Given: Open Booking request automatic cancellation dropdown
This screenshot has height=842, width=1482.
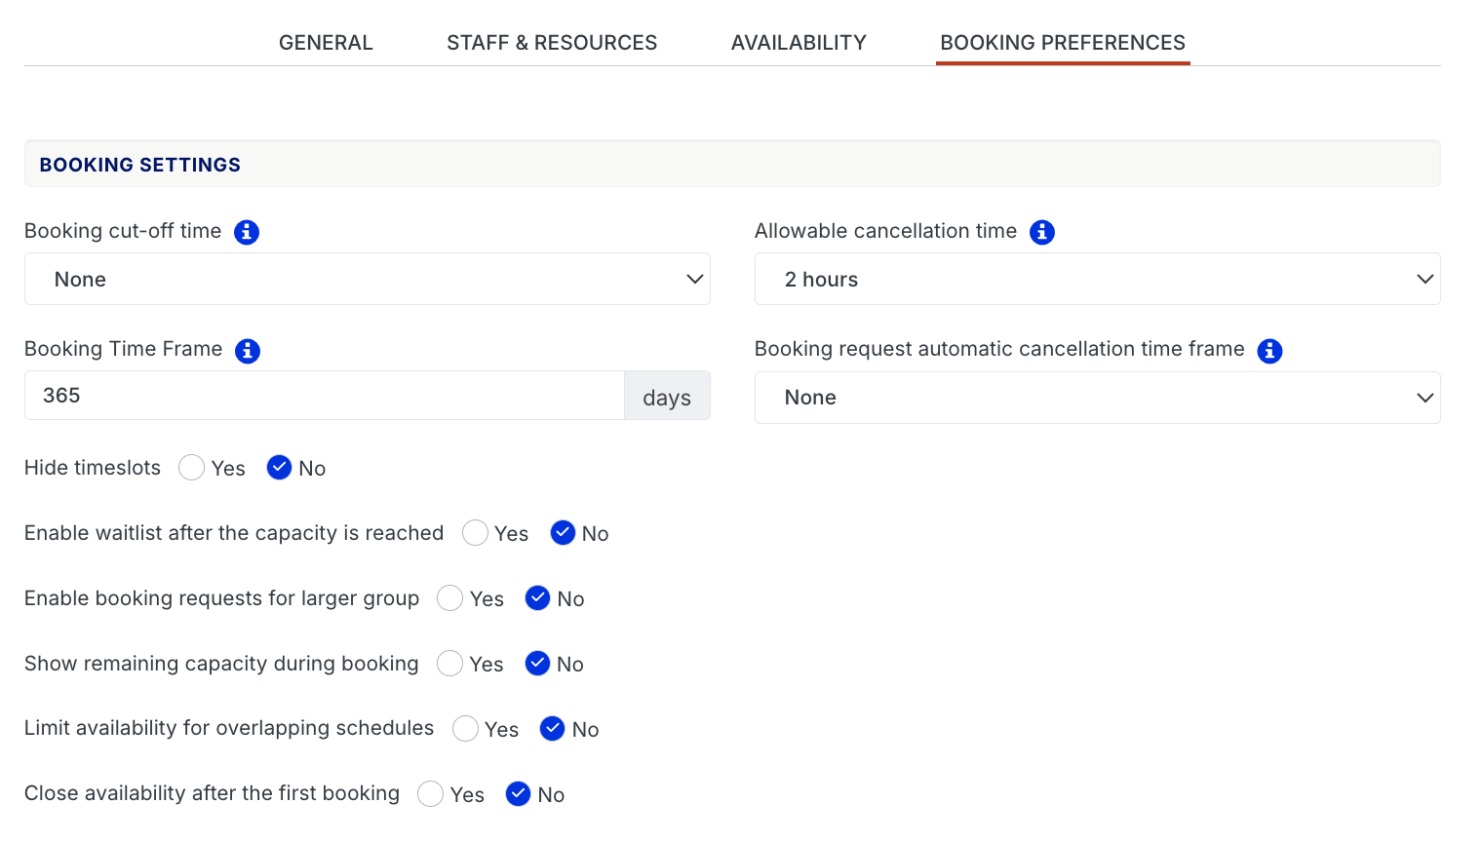Looking at the screenshot, I should [1097, 398].
